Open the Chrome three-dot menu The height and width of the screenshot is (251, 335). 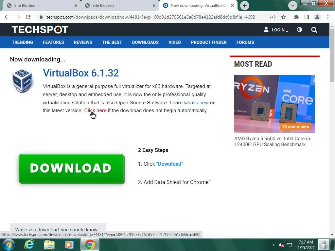click(328, 17)
